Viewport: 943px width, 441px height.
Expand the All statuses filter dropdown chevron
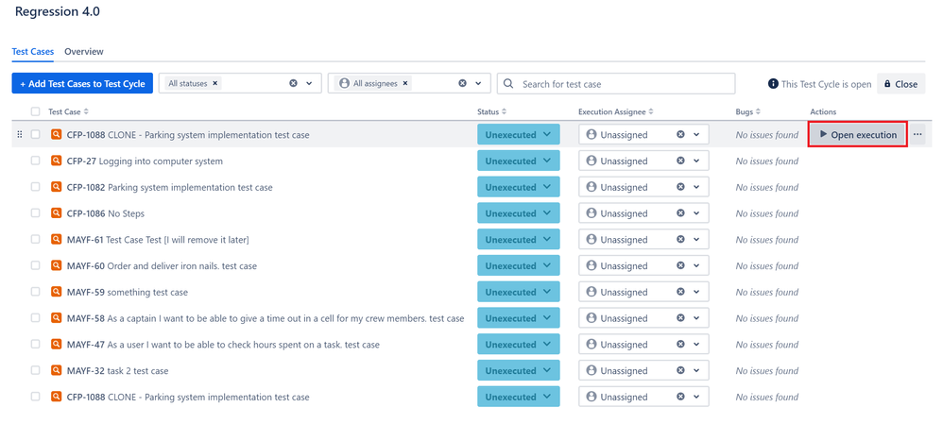309,83
